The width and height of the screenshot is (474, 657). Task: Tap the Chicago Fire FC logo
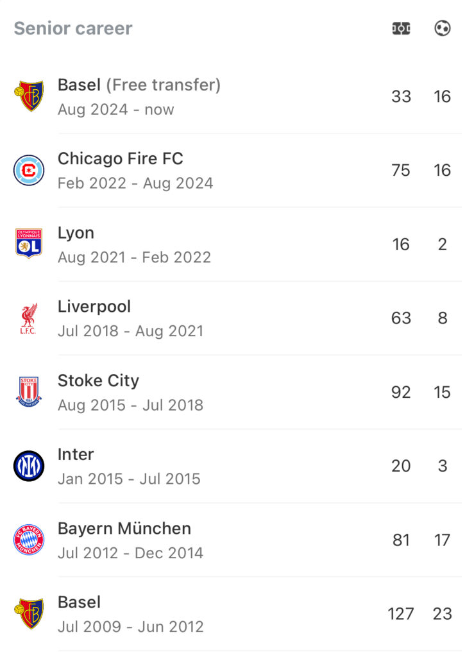pyautogui.click(x=29, y=170)
